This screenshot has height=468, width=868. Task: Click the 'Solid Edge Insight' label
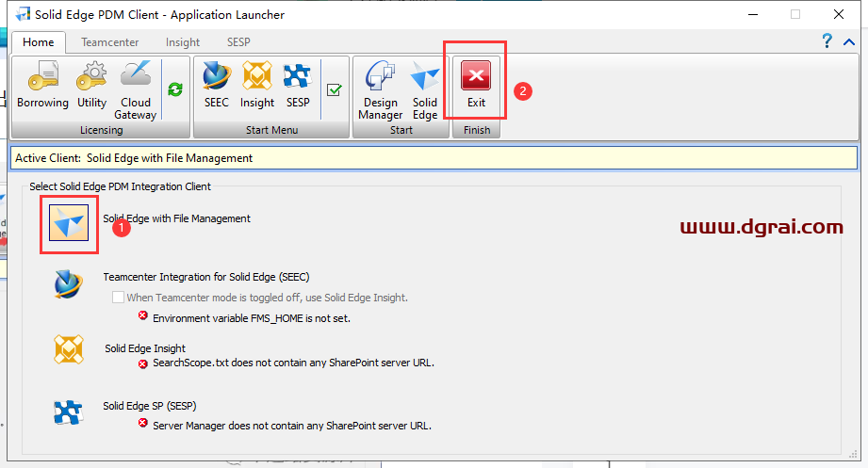tap(145, 348)
